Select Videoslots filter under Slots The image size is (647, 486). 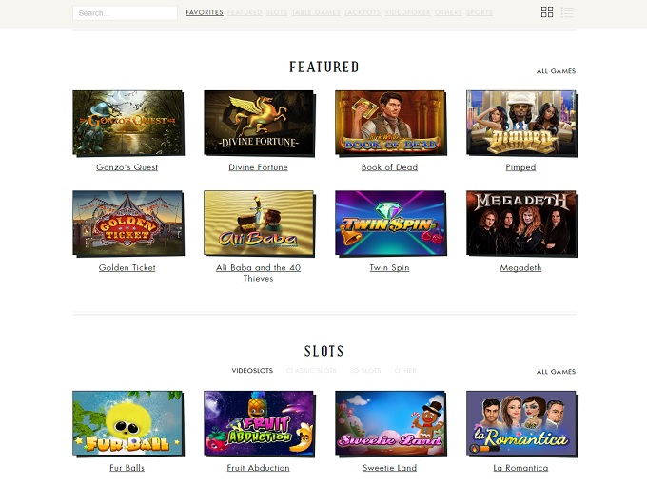tap(252, 371)
